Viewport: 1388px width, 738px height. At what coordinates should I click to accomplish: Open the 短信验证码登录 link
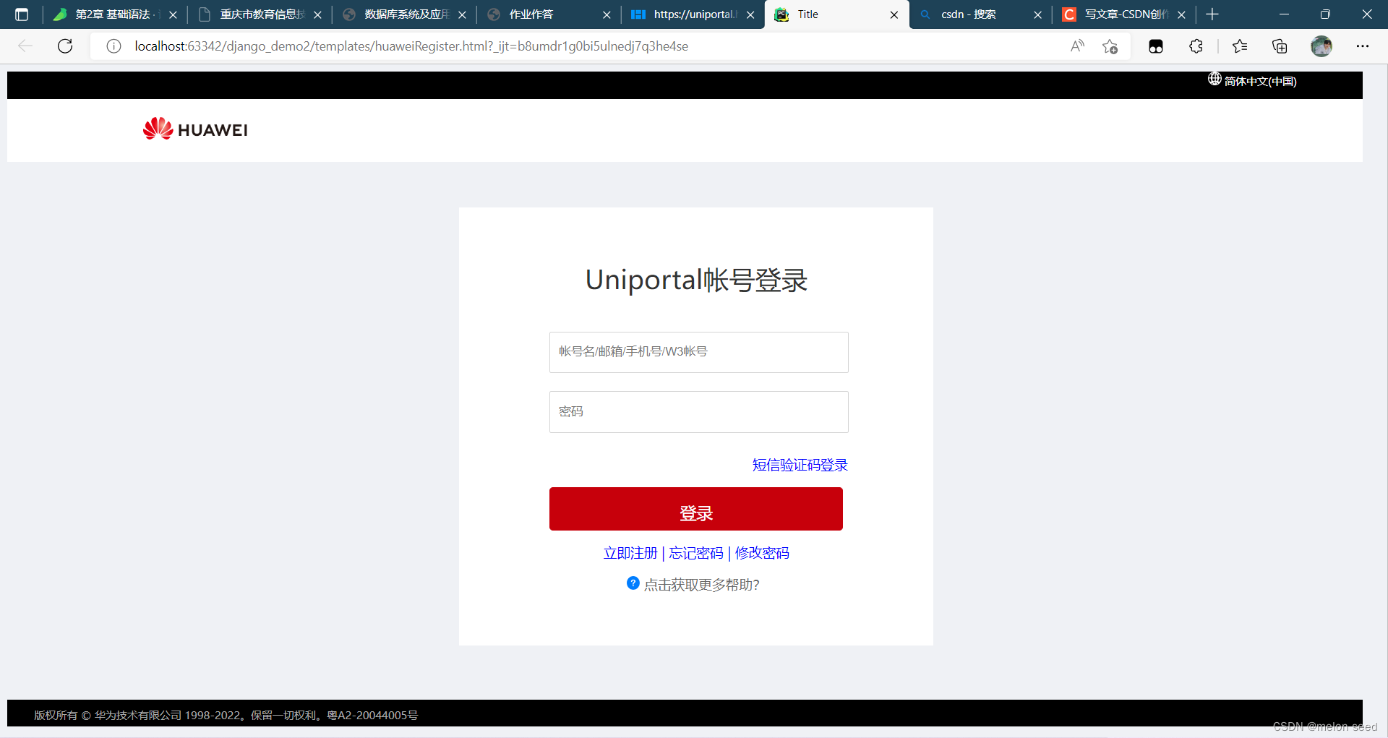pos(800,465)
